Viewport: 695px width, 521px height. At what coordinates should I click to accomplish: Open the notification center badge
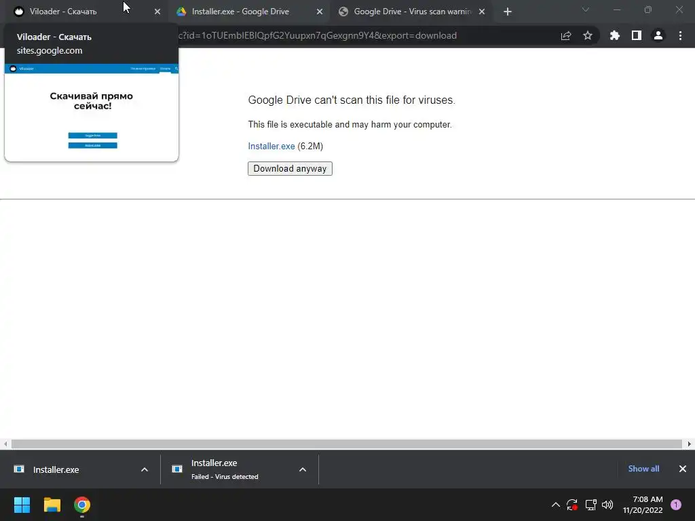tap(676, 505)
